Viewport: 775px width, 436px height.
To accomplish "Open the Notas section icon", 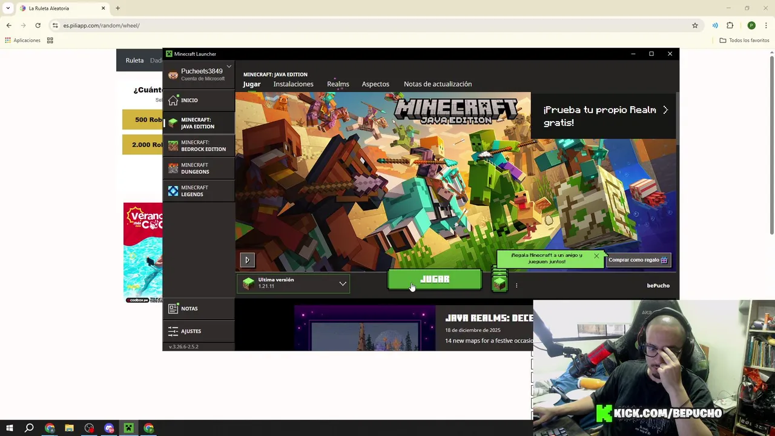I will pos(173,308).
